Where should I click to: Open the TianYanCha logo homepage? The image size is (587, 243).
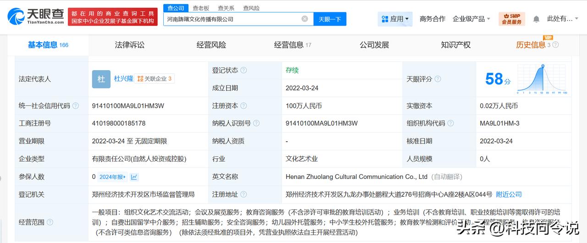(35, 17)
